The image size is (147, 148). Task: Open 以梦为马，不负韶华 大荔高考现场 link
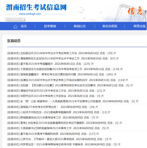click(47, 139)
